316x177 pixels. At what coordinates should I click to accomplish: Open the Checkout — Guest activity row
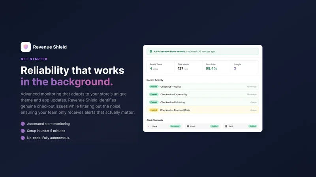pyautogui.click(x=203, y=87)
